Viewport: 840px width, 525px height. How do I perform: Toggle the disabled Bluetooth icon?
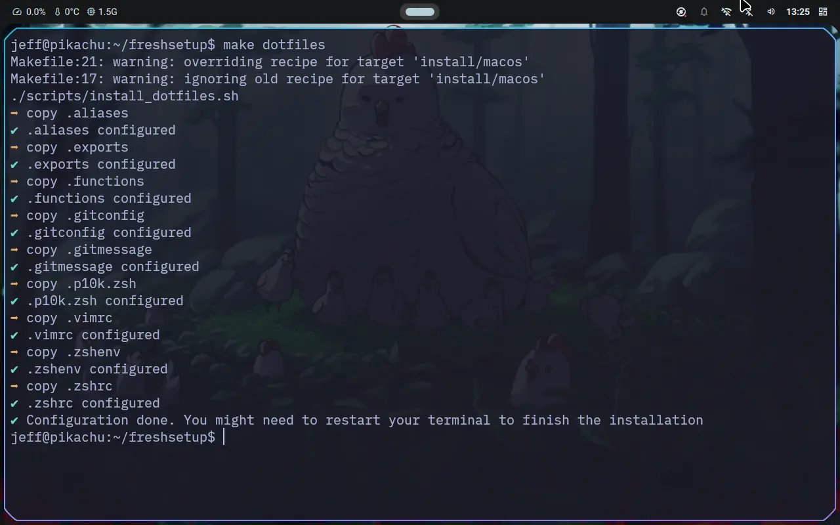(749, 12)
